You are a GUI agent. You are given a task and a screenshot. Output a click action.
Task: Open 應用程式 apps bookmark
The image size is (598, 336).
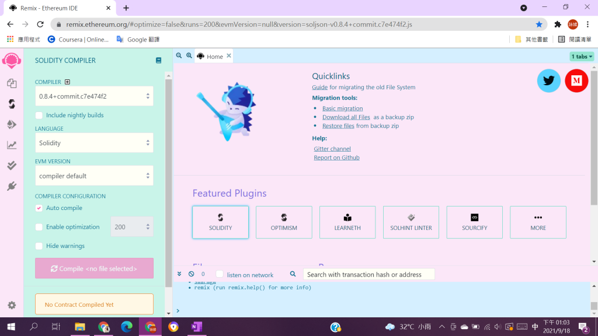[x=23, y=40]
